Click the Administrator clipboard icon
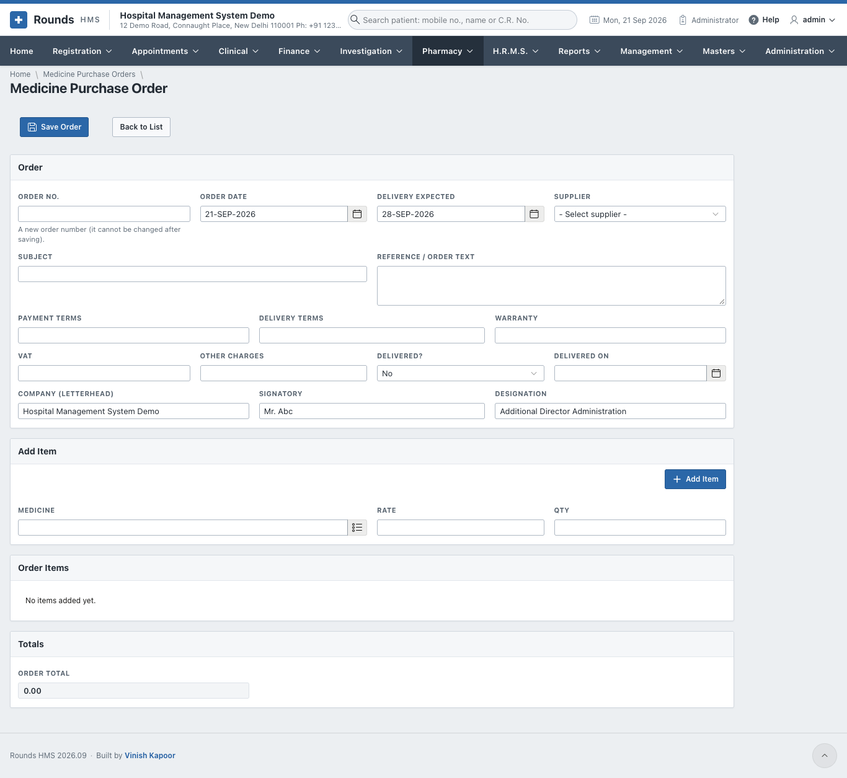The width and height of the screenshot is (847, 778). pos(683,20)
